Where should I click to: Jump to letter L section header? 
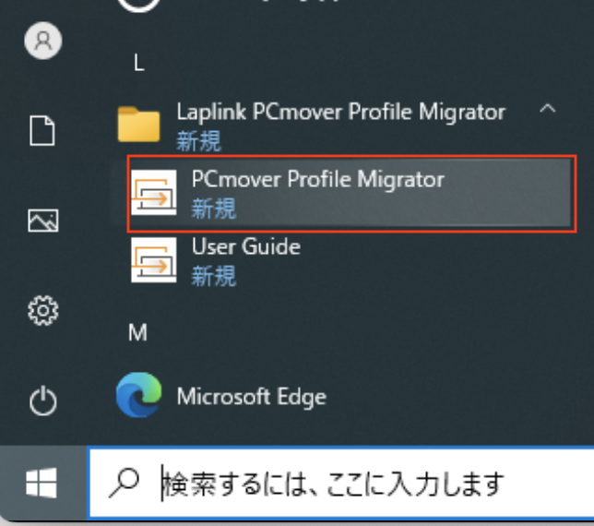[139, 63]
